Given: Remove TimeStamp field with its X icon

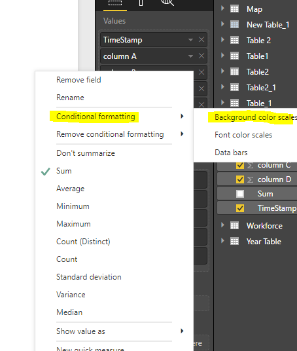Looking at the screenshot, I should (201, 40).
